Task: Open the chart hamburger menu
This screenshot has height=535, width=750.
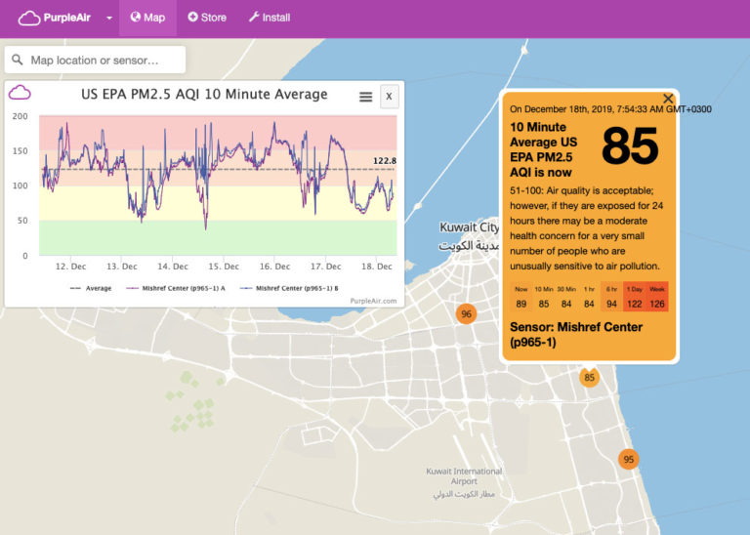Action: 366,97
